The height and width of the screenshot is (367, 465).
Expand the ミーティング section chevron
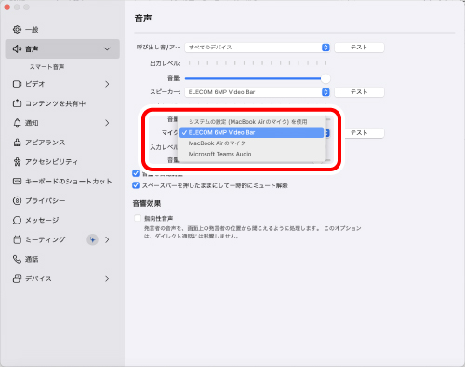coord(107,239)
